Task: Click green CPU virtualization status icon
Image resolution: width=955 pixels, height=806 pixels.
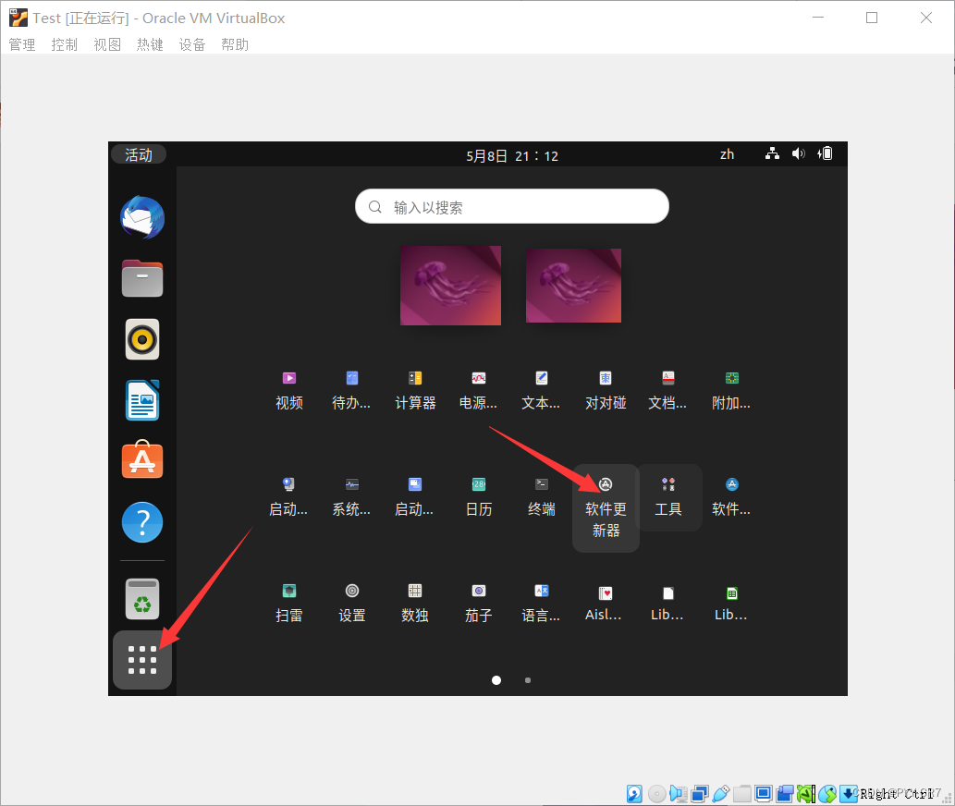Action: pos(806,794)
